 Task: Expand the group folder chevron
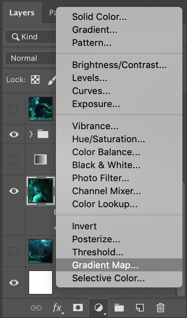click(31, 134)
